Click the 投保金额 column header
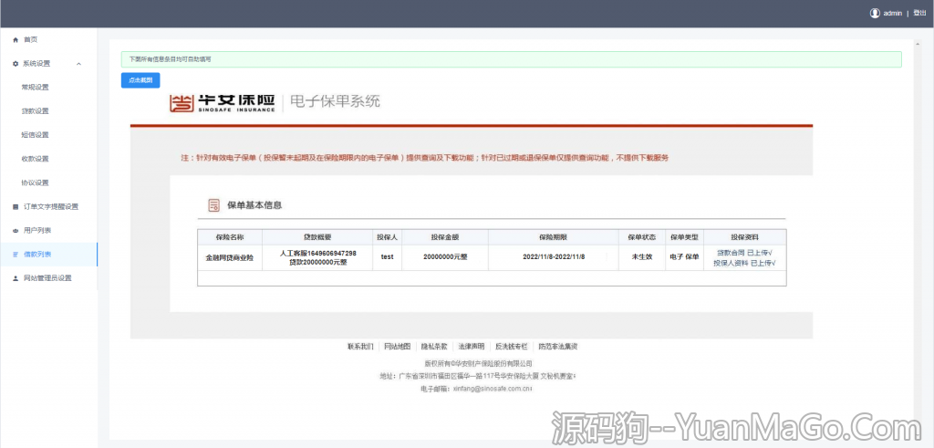Screen dimensions: 934x448 click(x=445, y=237)
